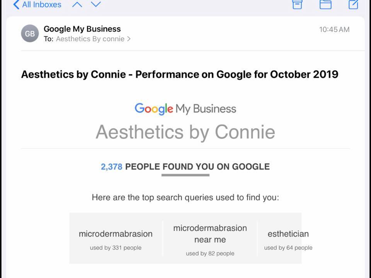Screen dimensions: 371x278
Task: Expand recipient details chevron
Action: point(129,39)
